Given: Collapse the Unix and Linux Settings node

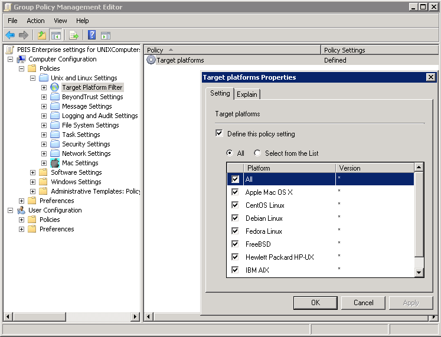Looking at the screenshot, I should coord(32,78).
